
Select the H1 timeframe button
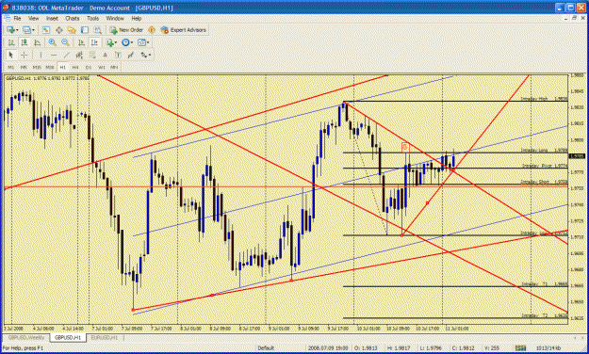click(62, 67)
